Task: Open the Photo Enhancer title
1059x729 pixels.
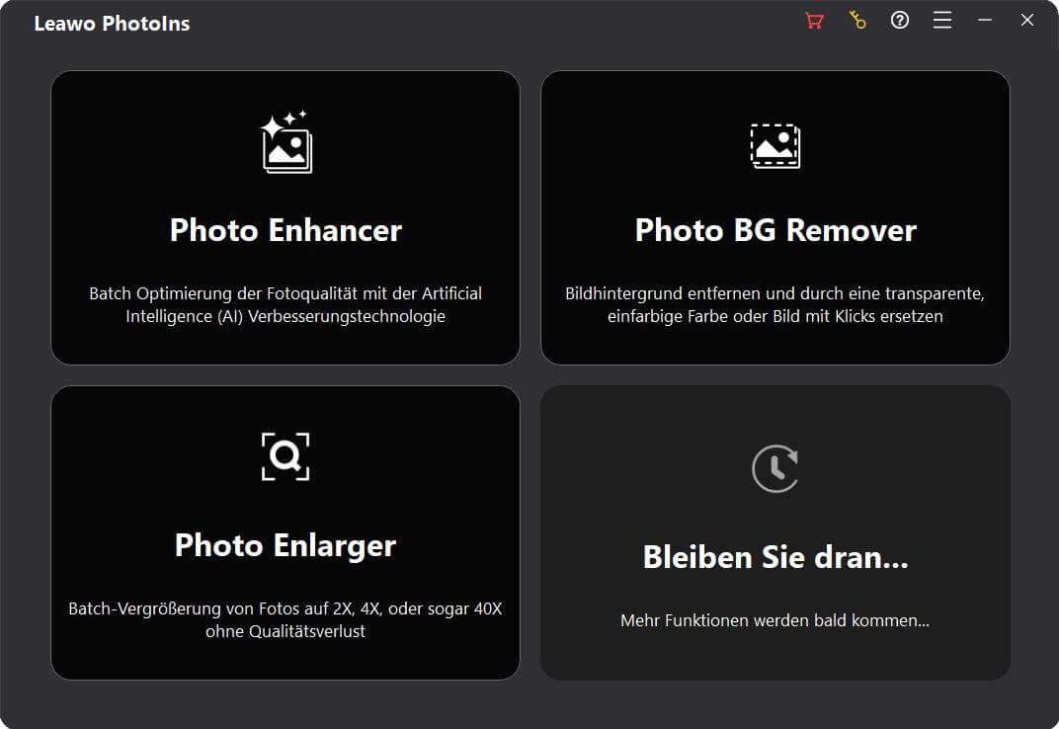Action: click(285, 230)
